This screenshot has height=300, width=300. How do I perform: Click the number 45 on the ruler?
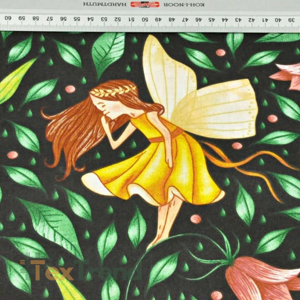coord(211,20)
